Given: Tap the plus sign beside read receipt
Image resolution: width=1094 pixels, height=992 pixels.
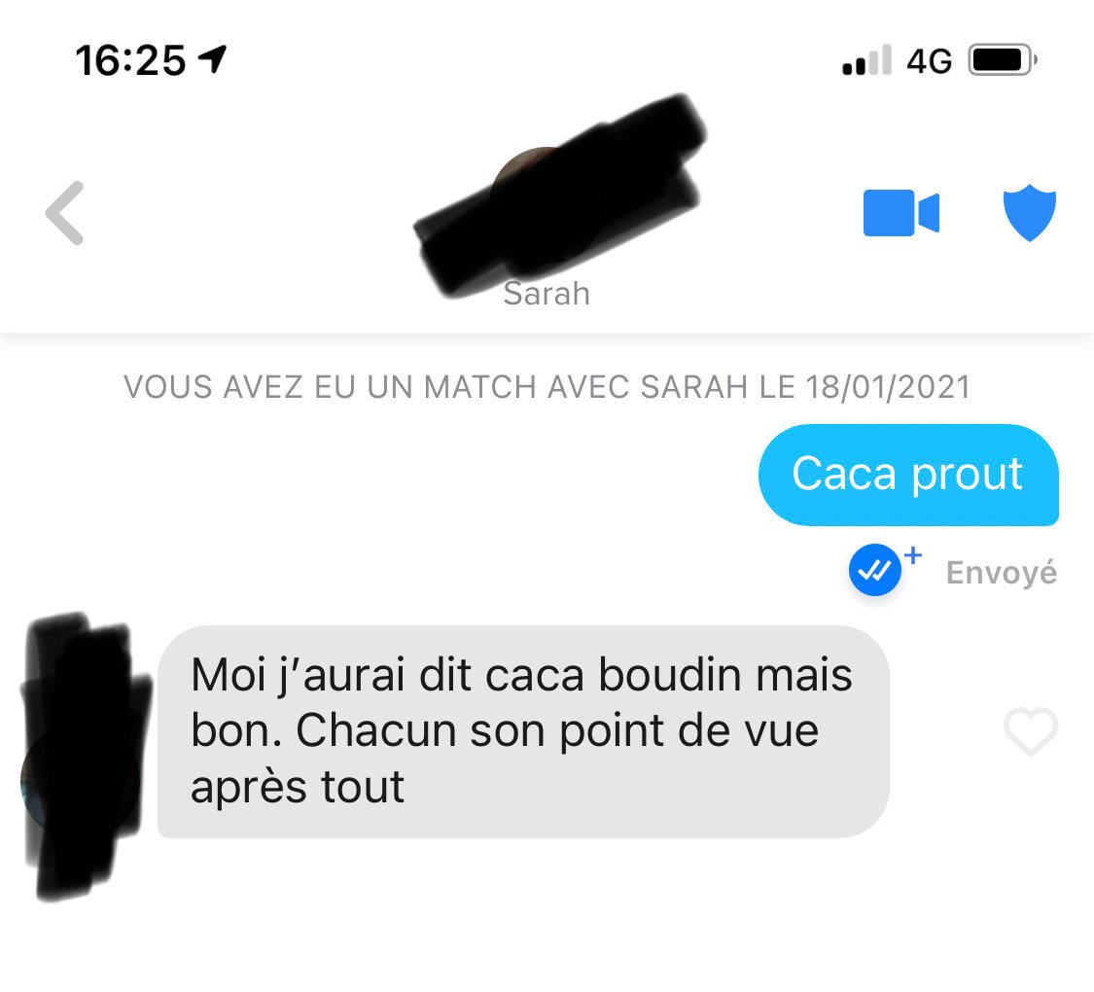Looking at the screenshot, I should (912, 555).
